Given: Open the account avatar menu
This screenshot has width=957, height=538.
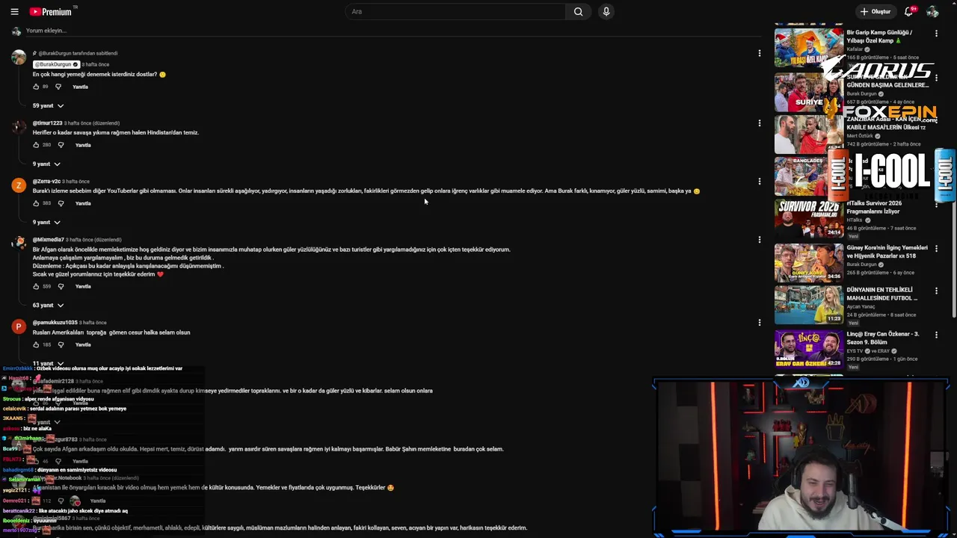Looking at the screenshot, I should 932,11.
